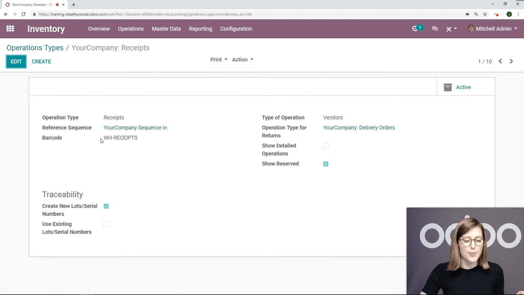Go to next record arrow

coord(511,61)
